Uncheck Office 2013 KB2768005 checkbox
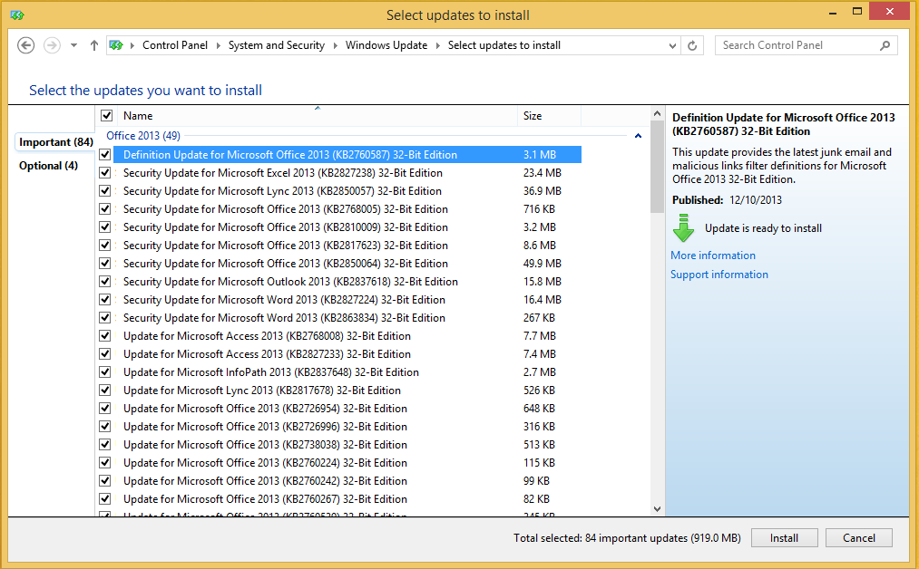This screenshot has width=919, height=569. [105, 209]
